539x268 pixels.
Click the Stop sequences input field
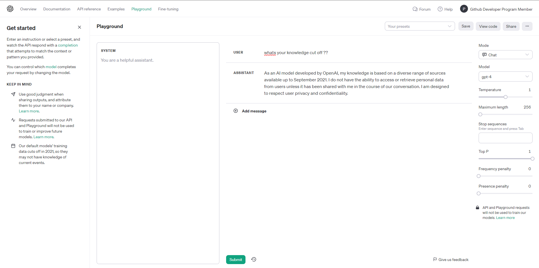(x=505, y=138)
